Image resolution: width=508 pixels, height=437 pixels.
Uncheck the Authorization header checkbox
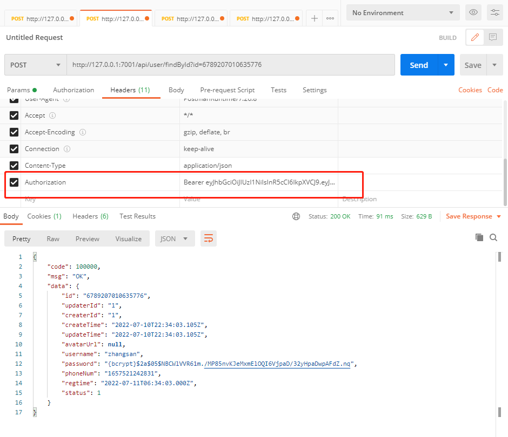pyautogui.click(x=14, y=182)
